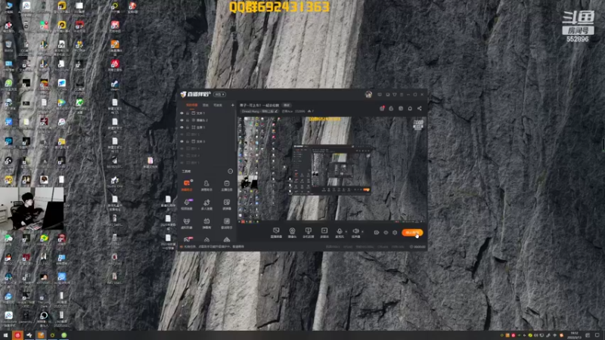Toggle the lock on the 摄像头 2 source

click(188, 120)
